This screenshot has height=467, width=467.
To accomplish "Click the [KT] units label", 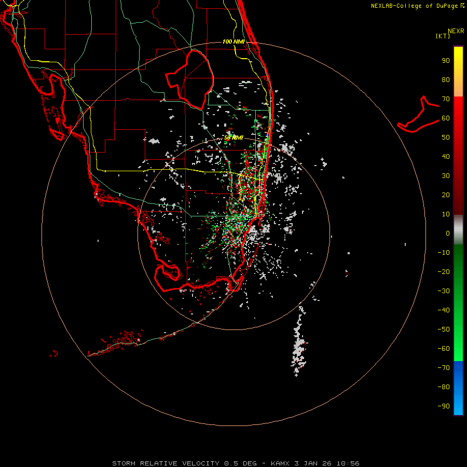I will coord(443,36).
